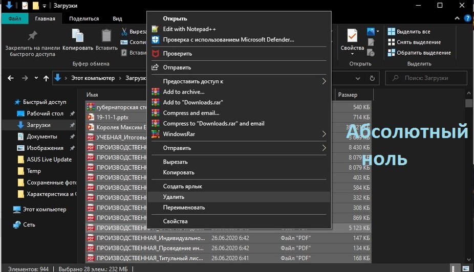Open the Help question mark icon

tap(467, 18)
